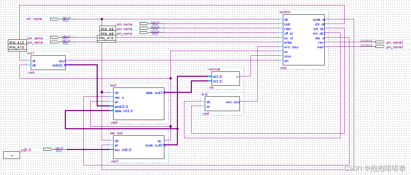411x175 pixels.
Task: Click the warn output on control block
Action: tap(320, 47)
